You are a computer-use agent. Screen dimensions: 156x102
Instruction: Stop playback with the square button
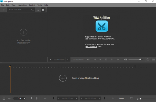(x=106, y=59)
